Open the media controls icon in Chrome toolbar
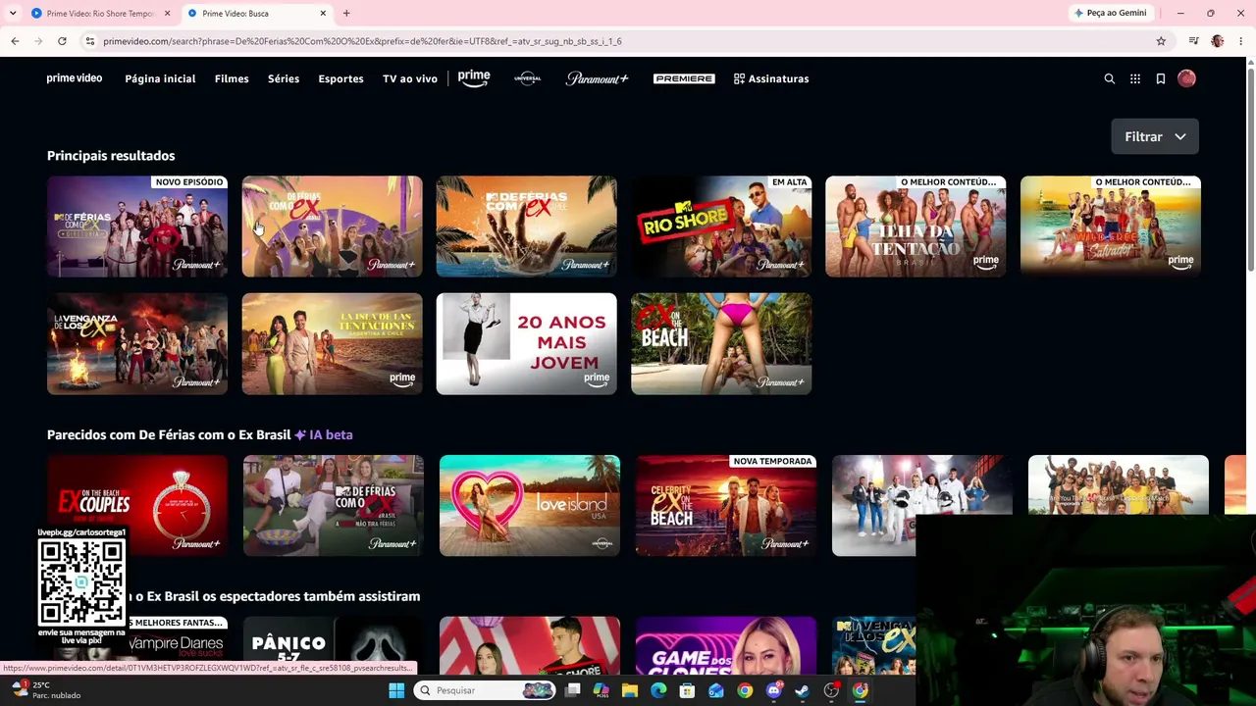 click(1193, 41)
